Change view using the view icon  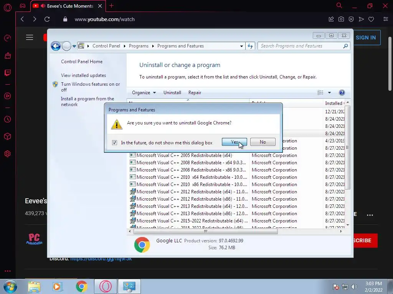pyautogui.click(x=320, y=93)
